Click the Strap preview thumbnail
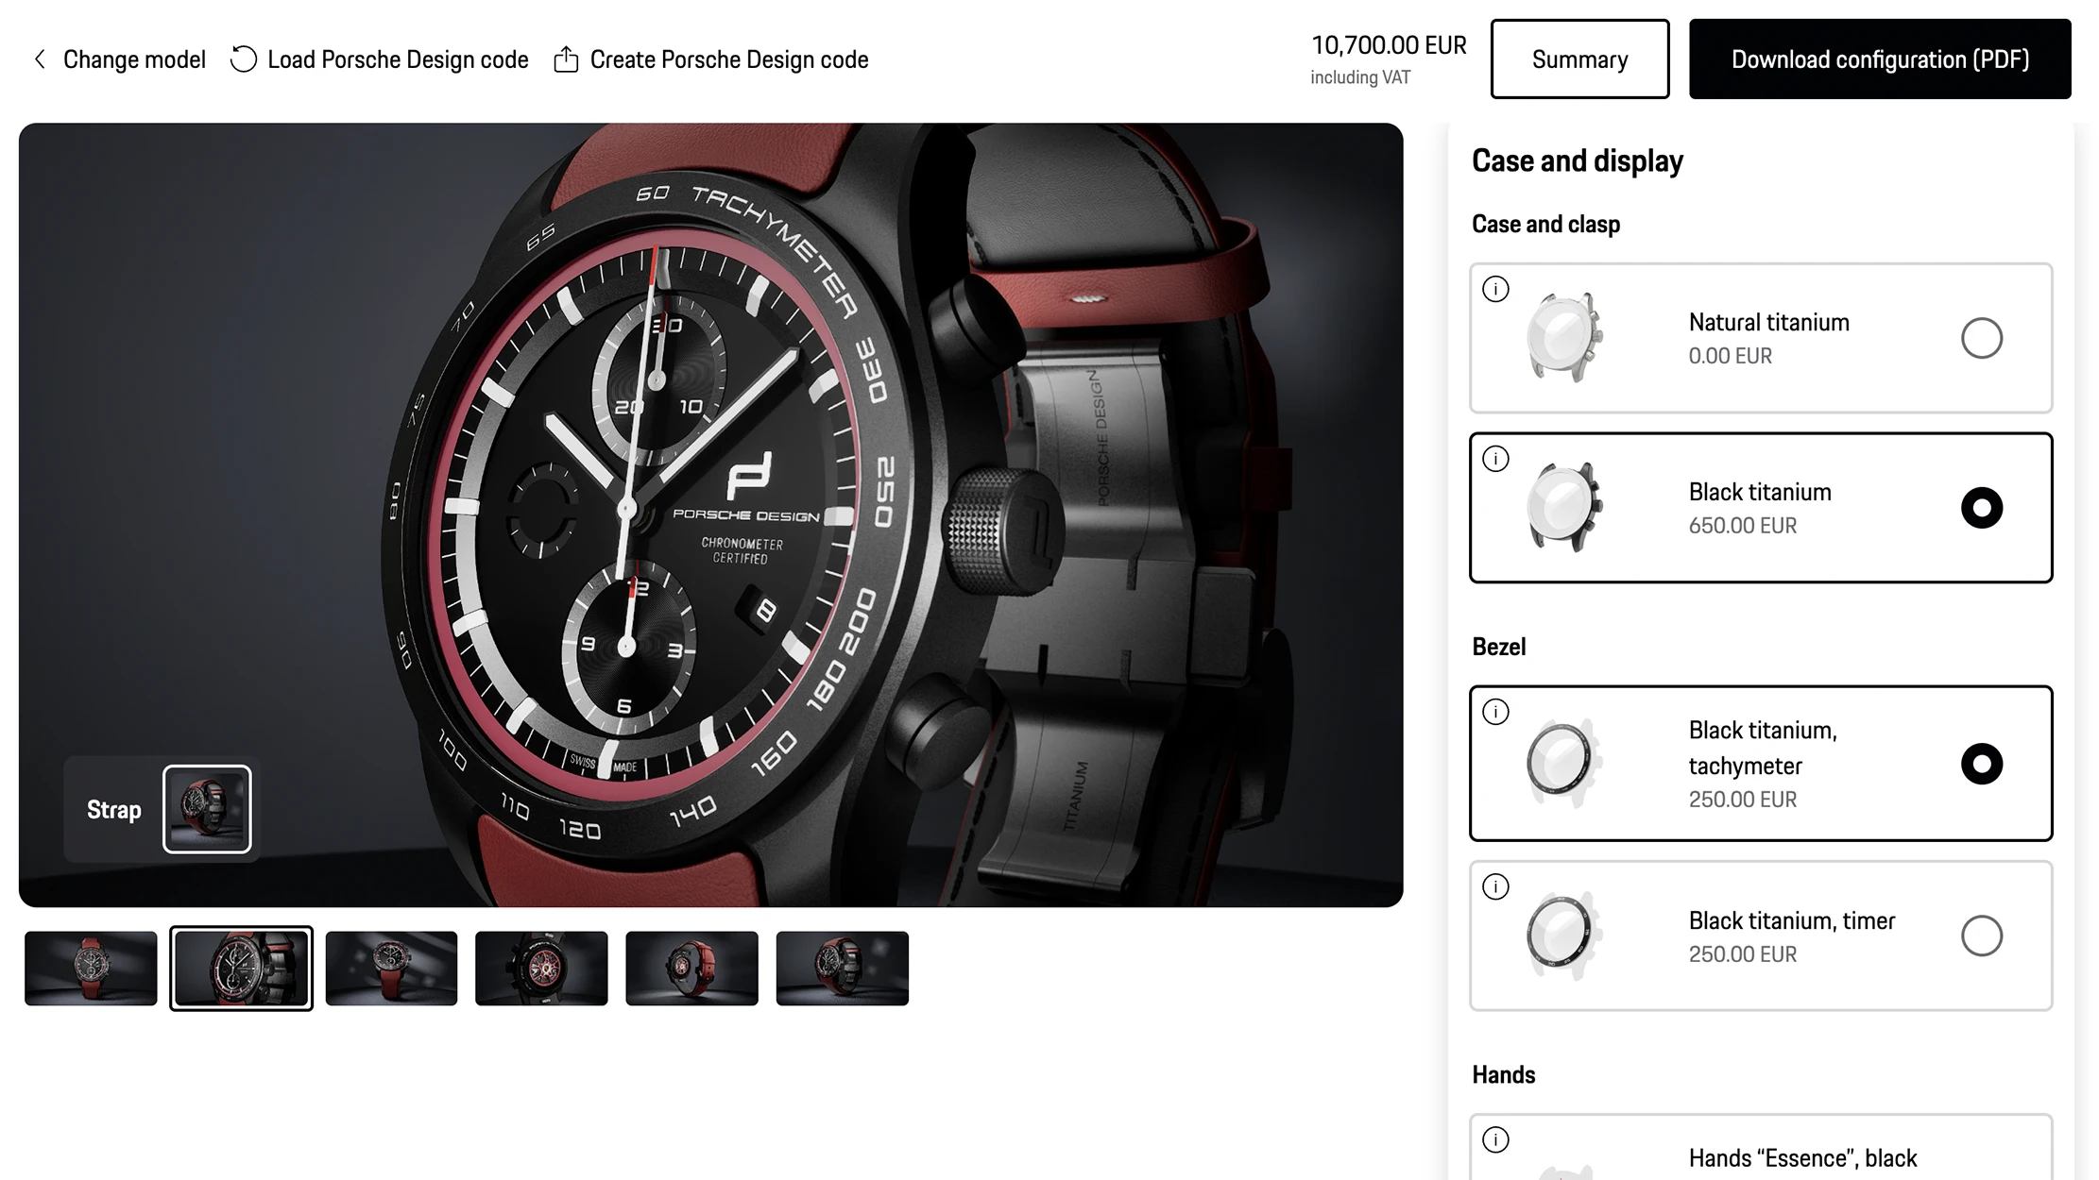This screenshot has height=1180, width=2099. (x=207, y=809)
